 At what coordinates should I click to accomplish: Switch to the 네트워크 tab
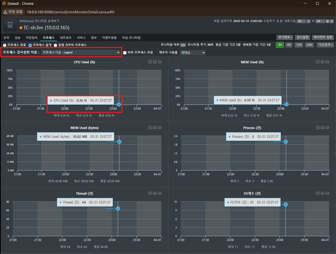pos(66,38)
